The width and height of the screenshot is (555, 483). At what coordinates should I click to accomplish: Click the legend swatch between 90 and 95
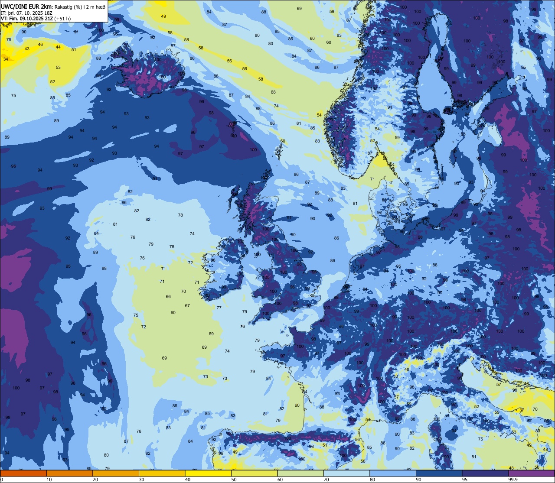click(439, 473)
